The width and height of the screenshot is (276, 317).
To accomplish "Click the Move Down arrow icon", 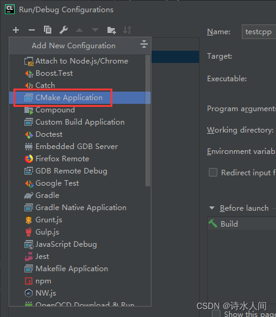I will coord(95,30).
